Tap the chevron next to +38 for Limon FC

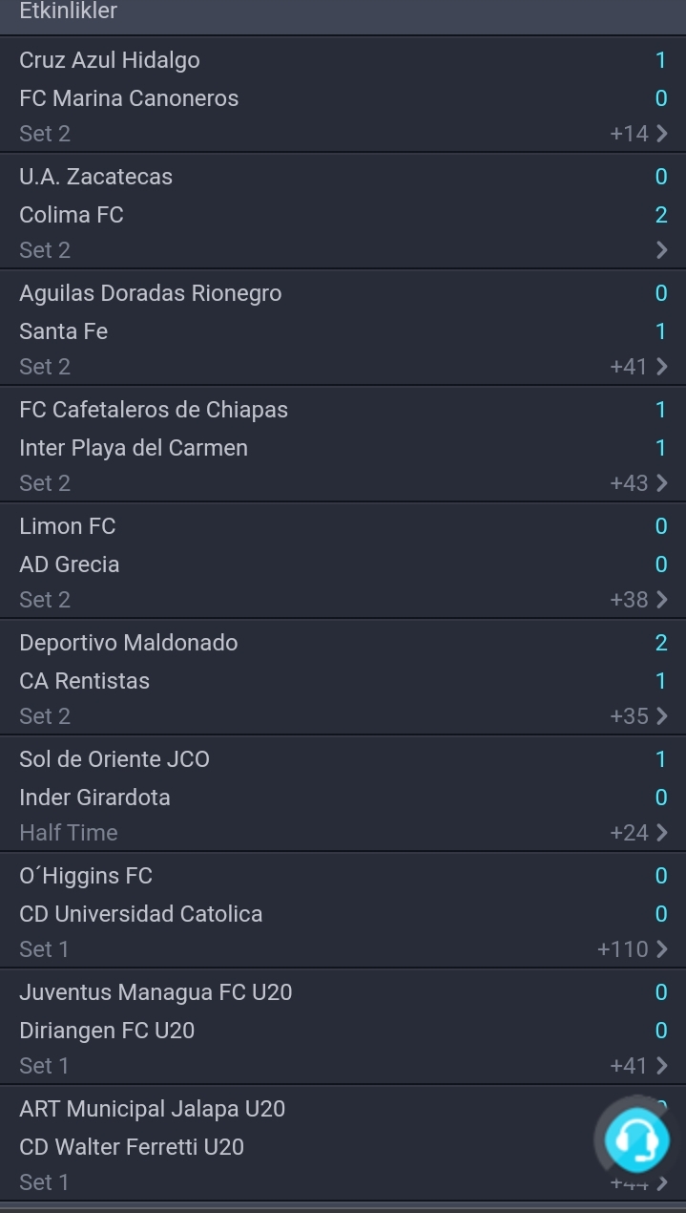662,600
